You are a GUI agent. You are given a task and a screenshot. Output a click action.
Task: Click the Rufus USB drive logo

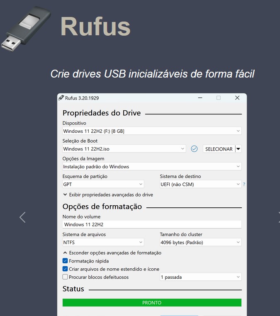tap(26, 29)
